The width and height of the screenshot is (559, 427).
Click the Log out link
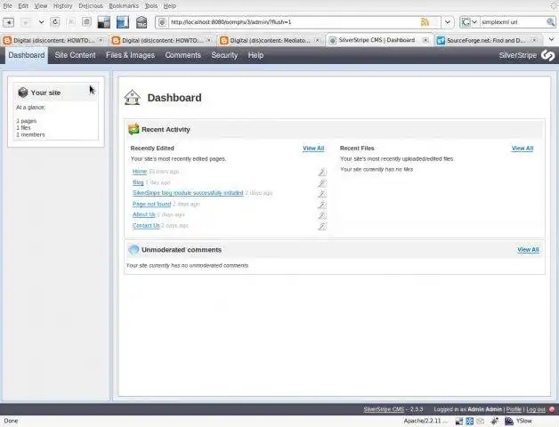click(536, 409)
